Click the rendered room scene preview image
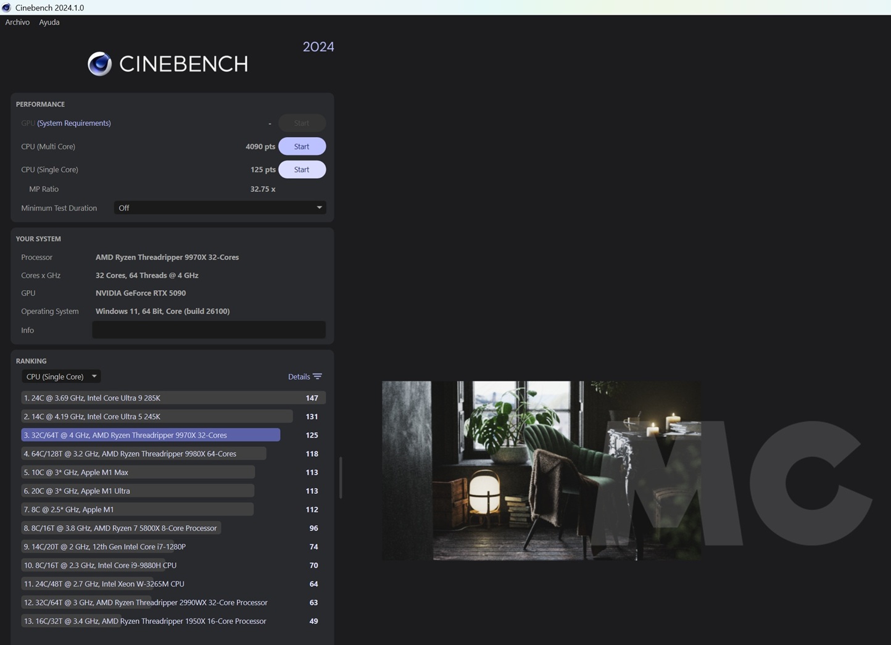 (541, 470)
